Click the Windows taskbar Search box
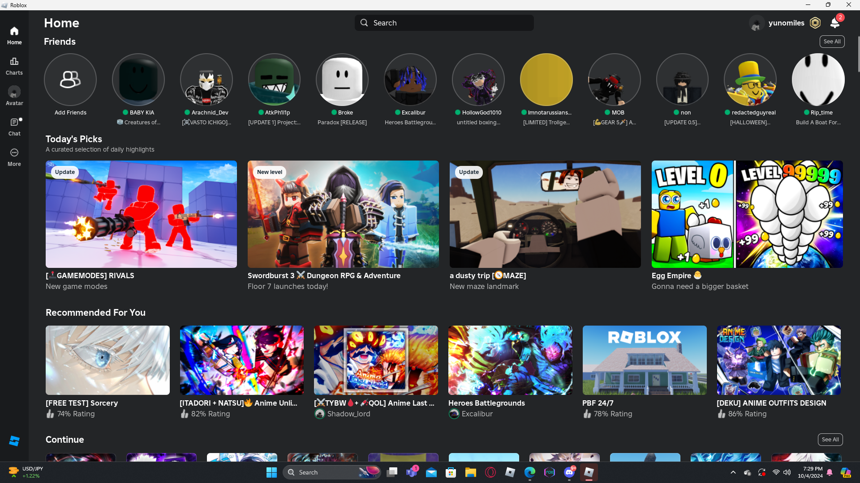 (331, 472)
